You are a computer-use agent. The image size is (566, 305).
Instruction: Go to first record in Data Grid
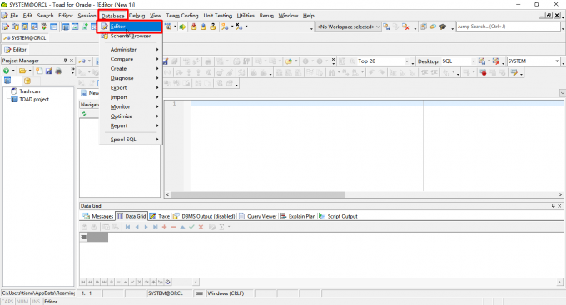click(128, 227)
